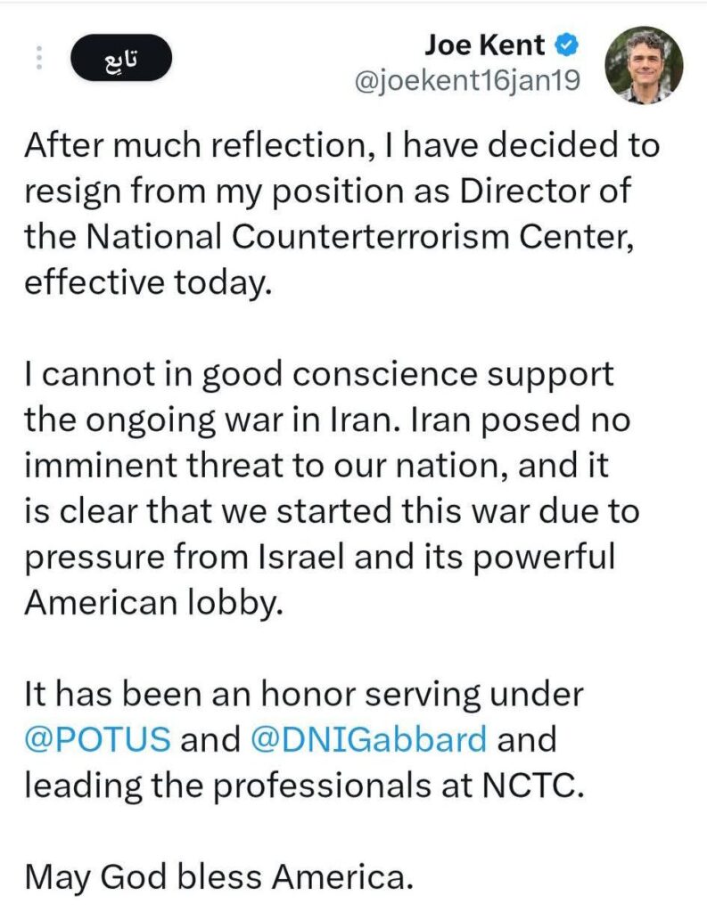The height and width of the screenshot is (912, 707).
Task: Click the "American lobby." line
Action: [153, 603]
